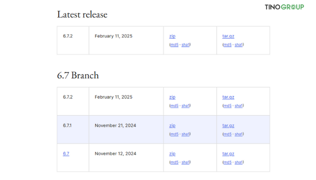Viewport: 316px width, 180px height.
Task: Open the 6.7 version link
Action: pyautogui.click(x=66, y=154)
